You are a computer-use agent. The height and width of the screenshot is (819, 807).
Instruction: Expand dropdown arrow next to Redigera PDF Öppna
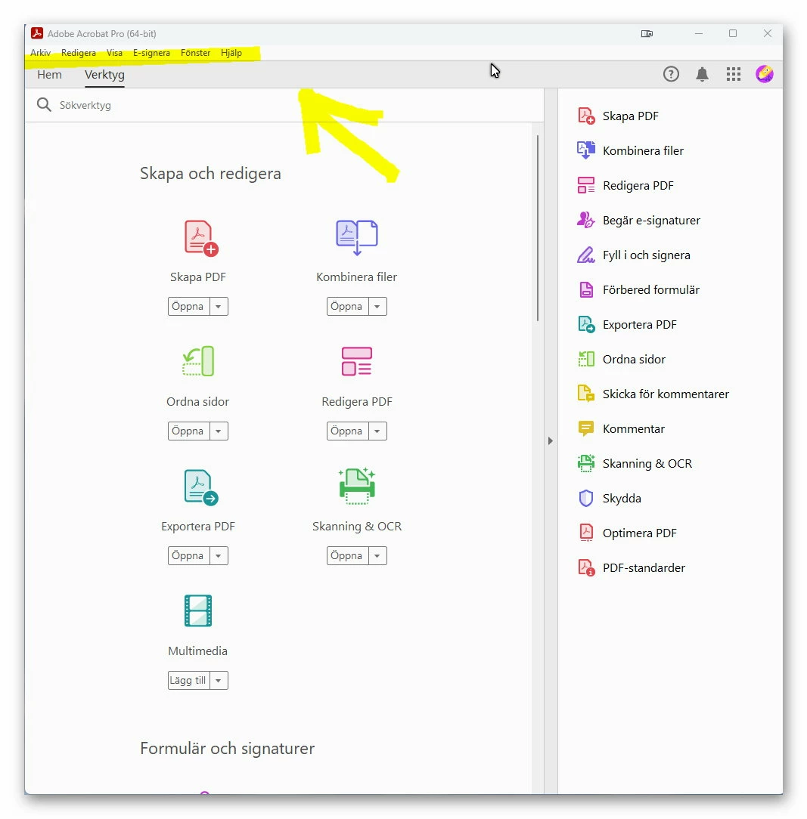[x=377, y=431]
